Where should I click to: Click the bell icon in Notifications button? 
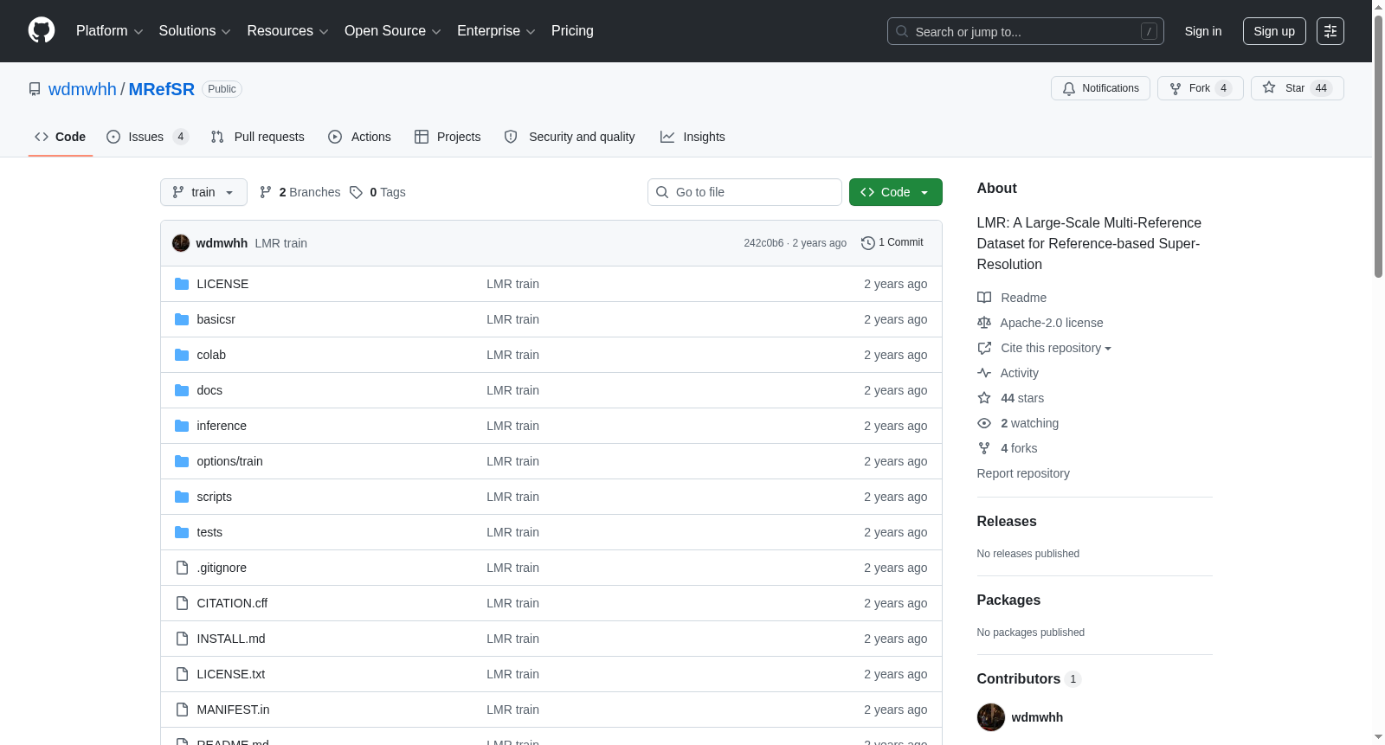click(x=1069, y=88)
